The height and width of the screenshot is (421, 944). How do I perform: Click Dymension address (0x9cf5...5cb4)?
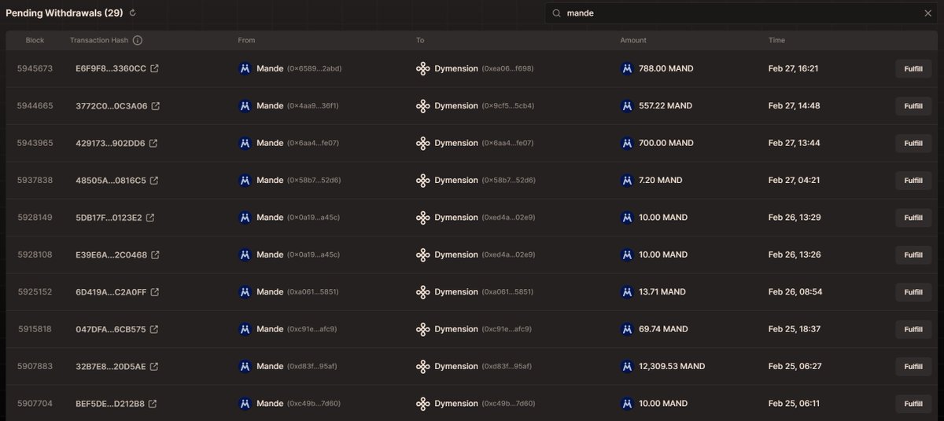(x=507, y=106)
